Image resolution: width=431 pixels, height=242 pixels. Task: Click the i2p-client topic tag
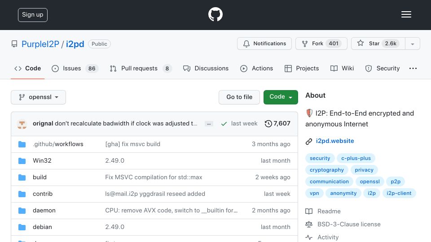coord(399,193)
